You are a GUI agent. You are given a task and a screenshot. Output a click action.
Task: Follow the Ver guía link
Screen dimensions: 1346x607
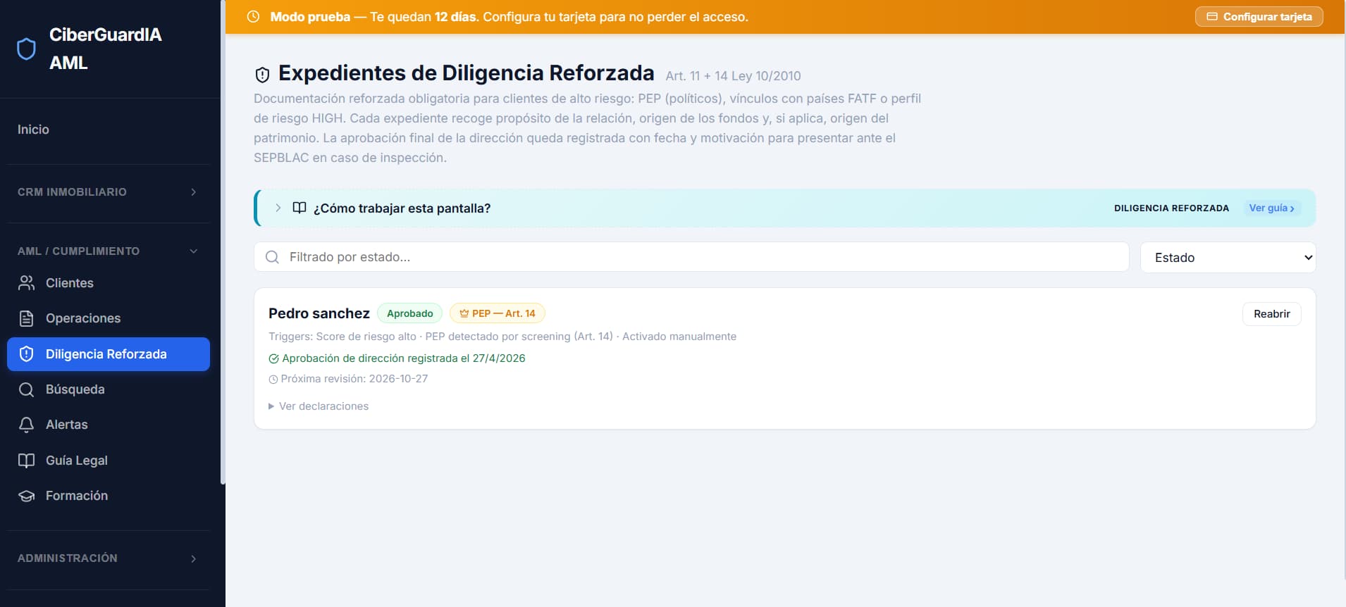coord(1271,208)
